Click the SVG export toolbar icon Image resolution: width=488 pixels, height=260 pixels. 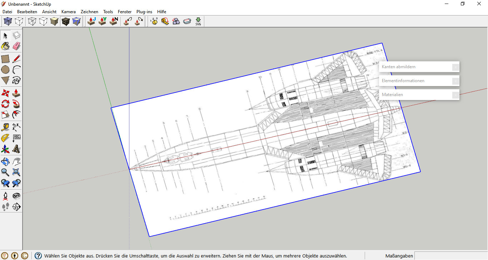[x=198, y=21]
